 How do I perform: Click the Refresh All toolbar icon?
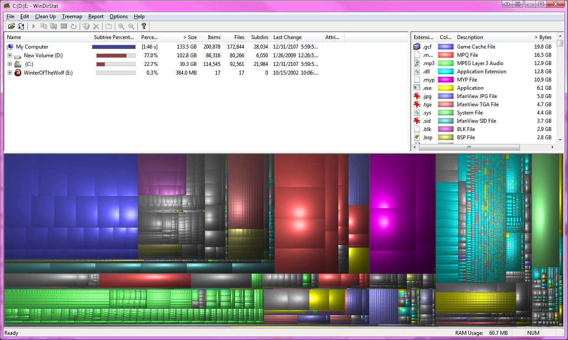21,26
